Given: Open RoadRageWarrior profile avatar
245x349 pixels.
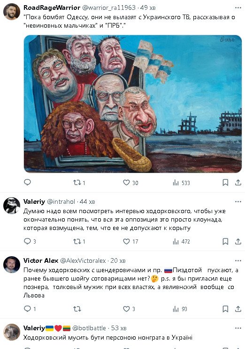Looking at the screenshot, I should pos(12,12).
